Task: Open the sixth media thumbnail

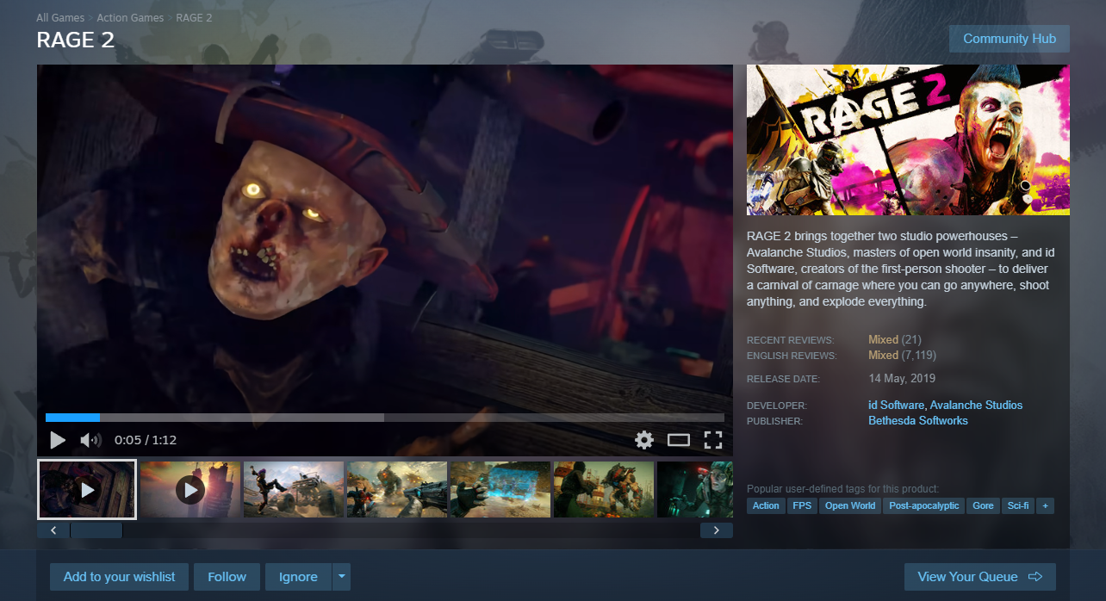Action: [604, 490]
